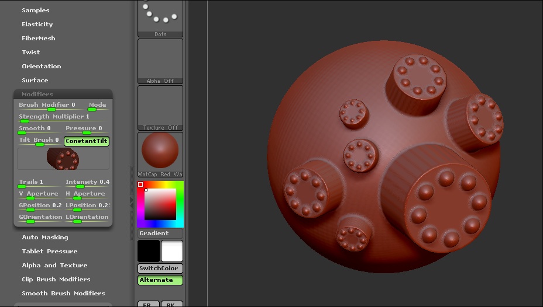The image size is (543, 307).
Task: Open the Texture Off selector
Action: tap(160, 108)
